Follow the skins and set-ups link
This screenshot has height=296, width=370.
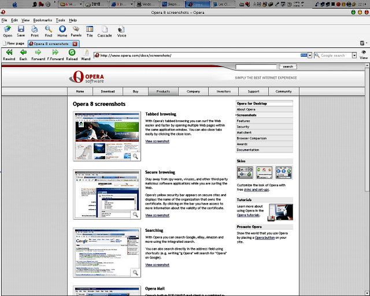(256, 190)
